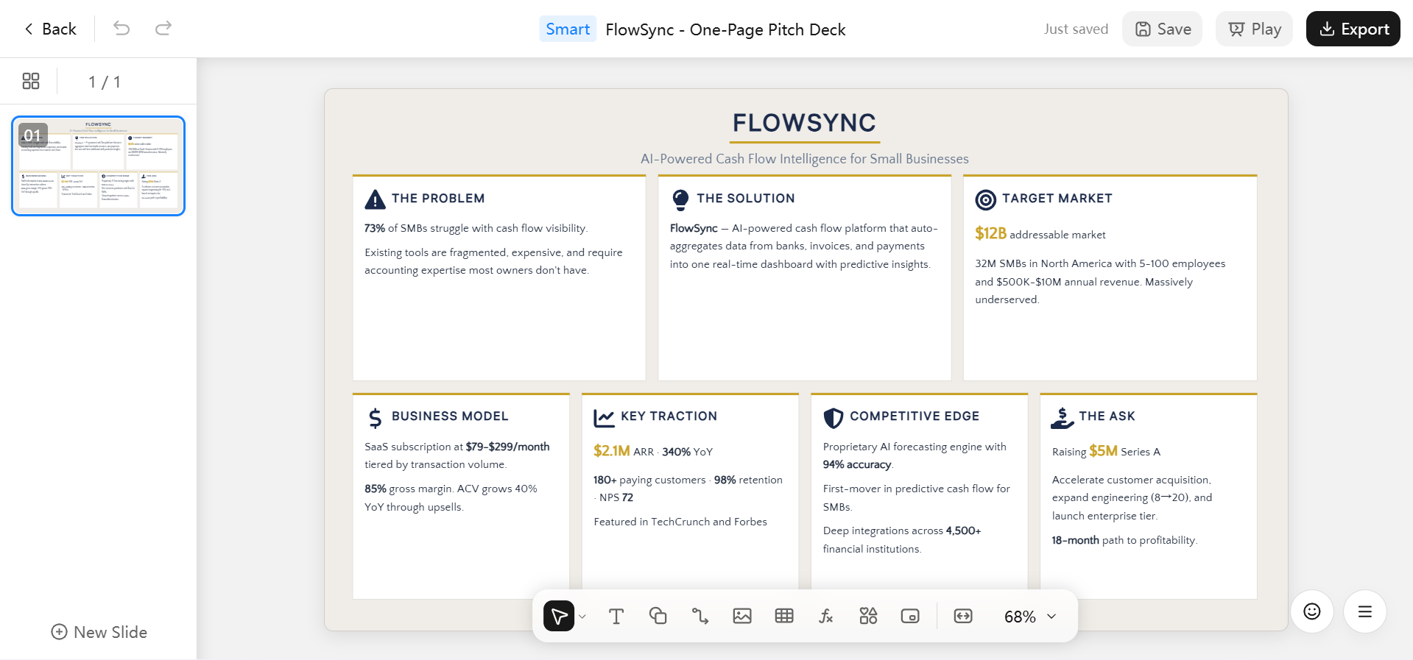The height and width of the screenshot is (660, 1413).
Task: Select the lightbulb icon in The Solution
Action: [x=681, y=199]
